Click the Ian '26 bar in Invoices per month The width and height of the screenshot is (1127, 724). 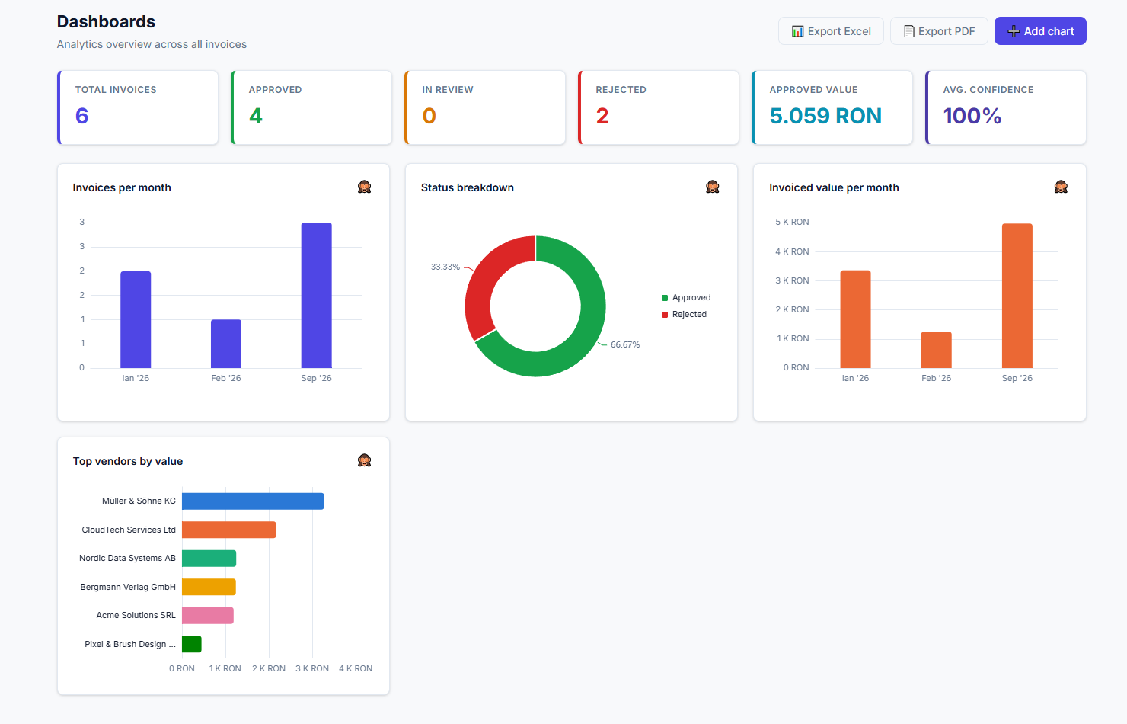[x=136, y=320]
